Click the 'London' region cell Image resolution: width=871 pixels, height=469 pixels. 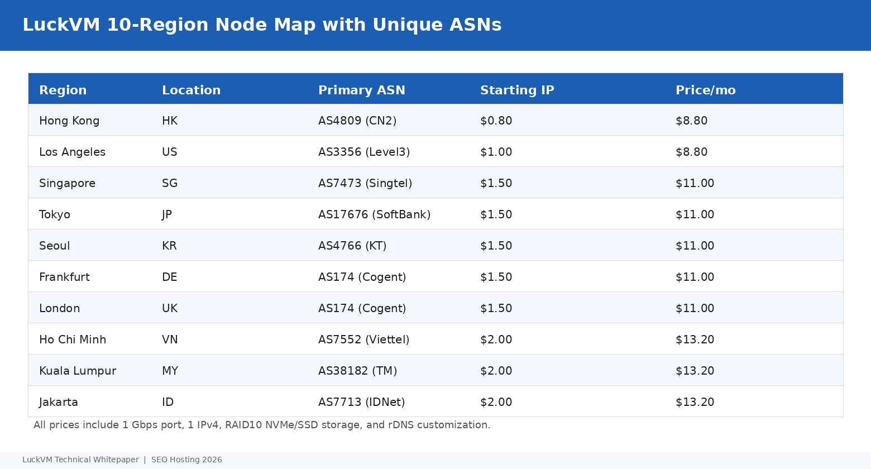click(x=60, y=308)
